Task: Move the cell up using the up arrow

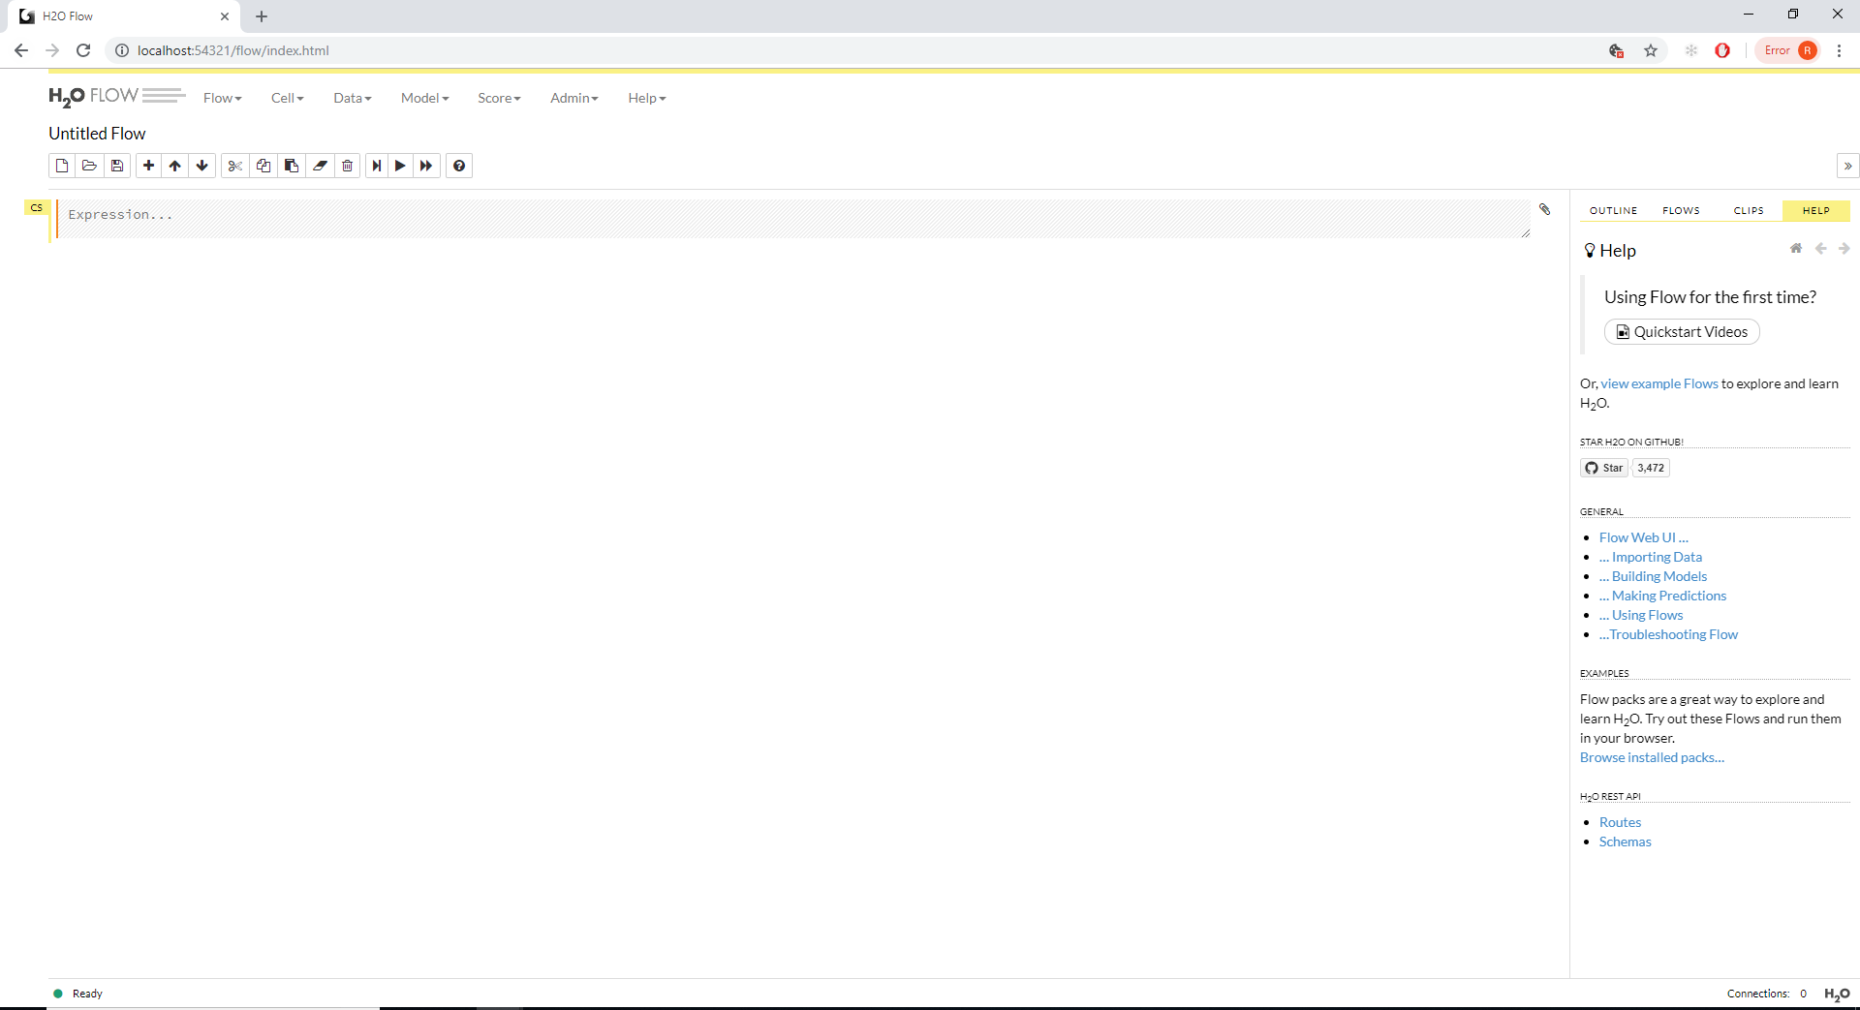Action: 175,166
